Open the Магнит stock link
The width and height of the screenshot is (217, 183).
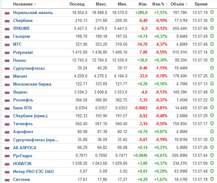[20, 76]
